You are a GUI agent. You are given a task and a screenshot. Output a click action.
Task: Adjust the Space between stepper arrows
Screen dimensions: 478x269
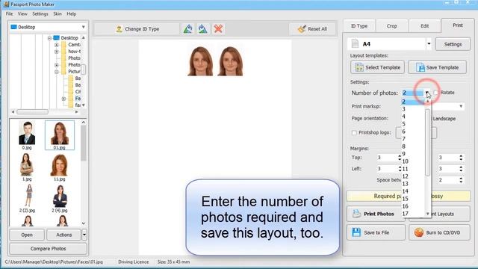click(461, 180)
